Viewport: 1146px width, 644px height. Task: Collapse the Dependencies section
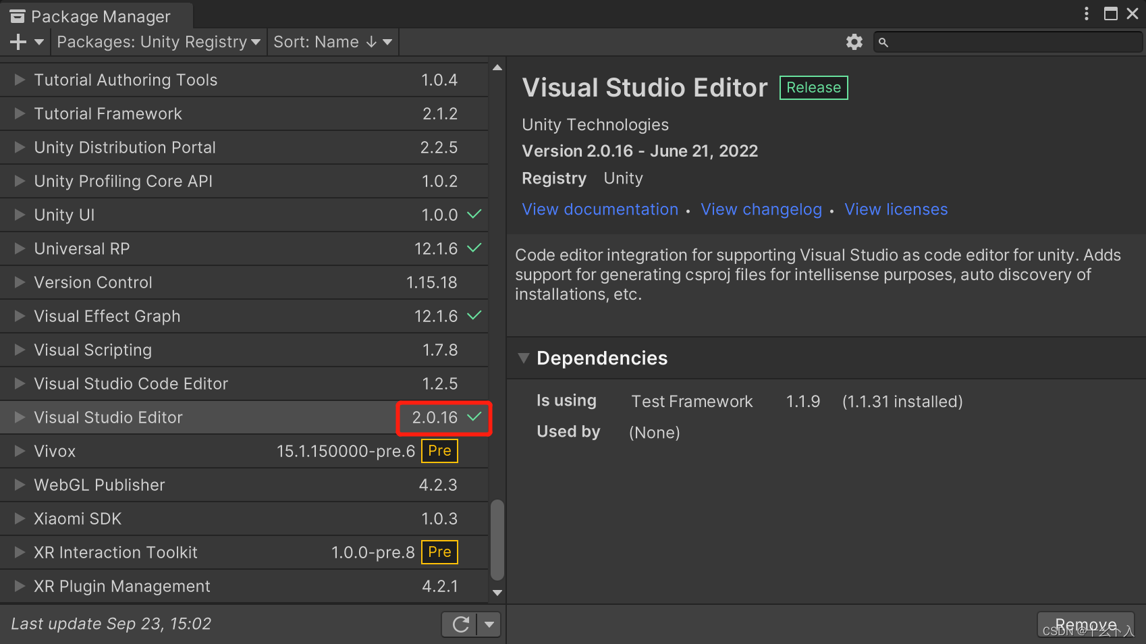click(524, 358)
